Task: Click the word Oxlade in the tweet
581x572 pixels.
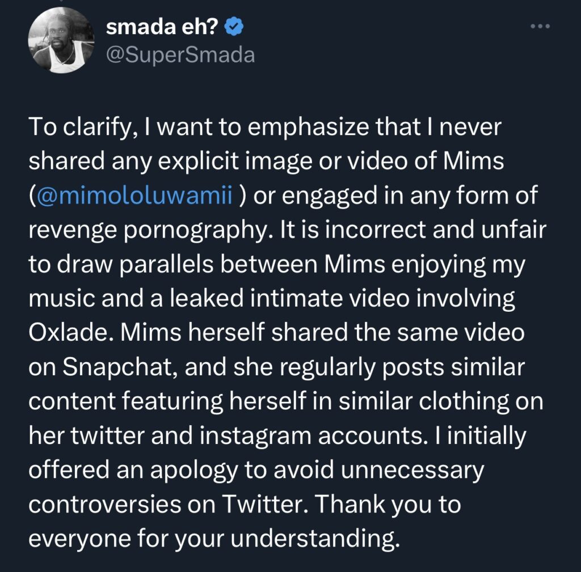Action: pos(68,331)
